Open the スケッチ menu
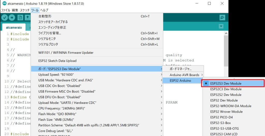Screen dimensions: 265x136 [25, 10]
